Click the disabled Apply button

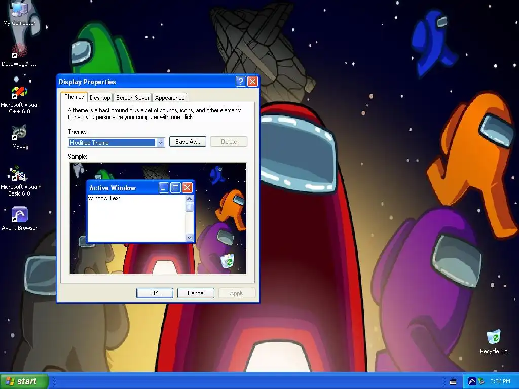click(237, 293)
